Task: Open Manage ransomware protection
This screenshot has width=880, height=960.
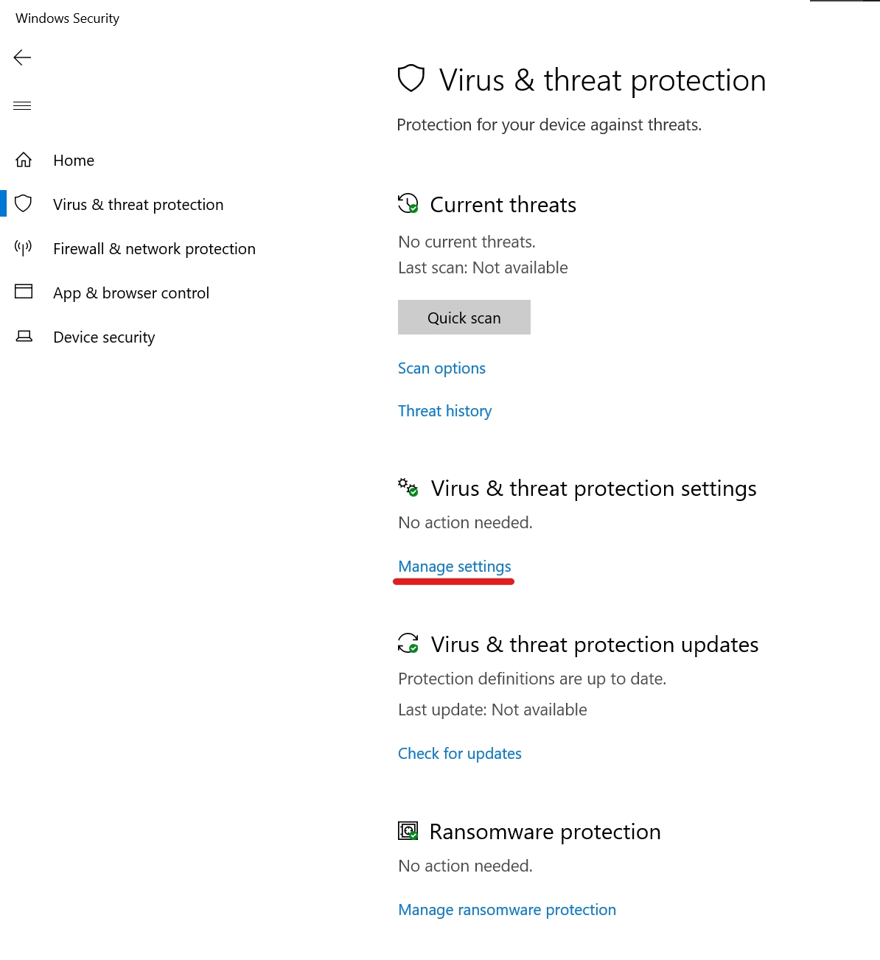Action: [506, 910]
